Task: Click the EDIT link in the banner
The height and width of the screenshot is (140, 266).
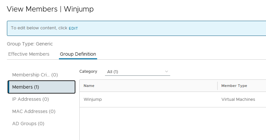Action: pos(73,28)
